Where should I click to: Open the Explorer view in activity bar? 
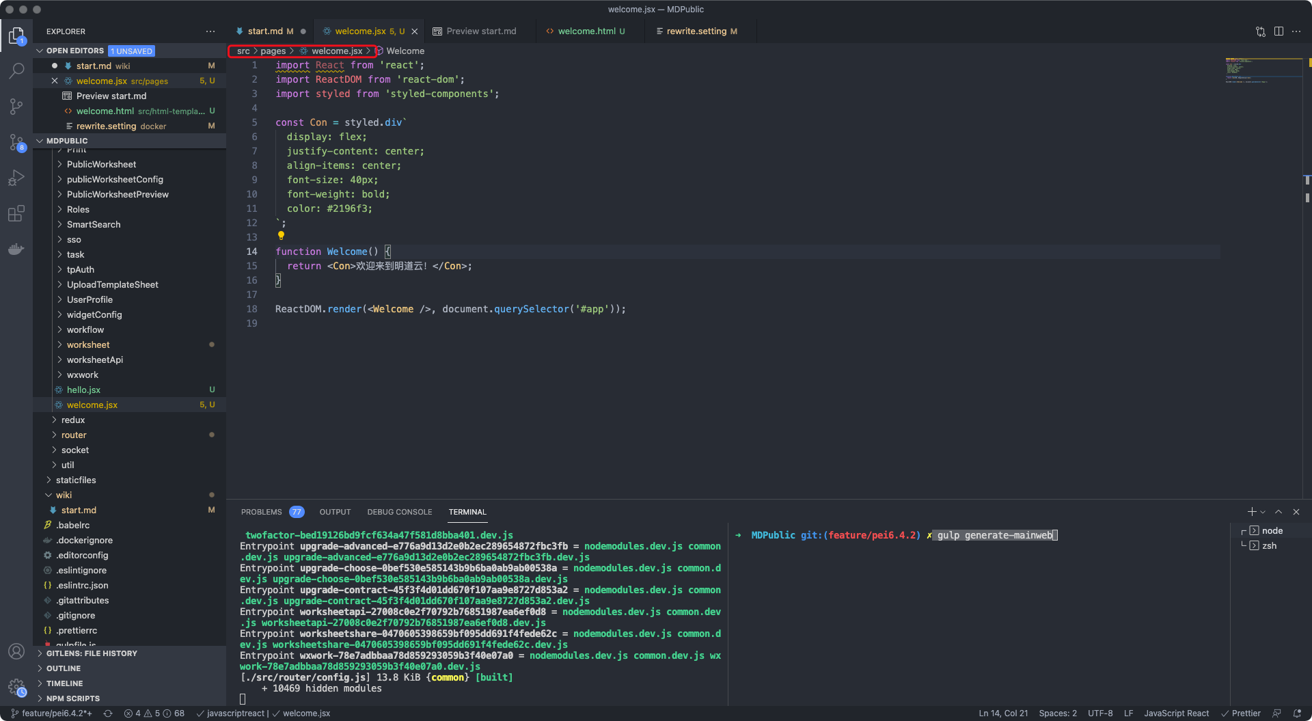[16, 36]
